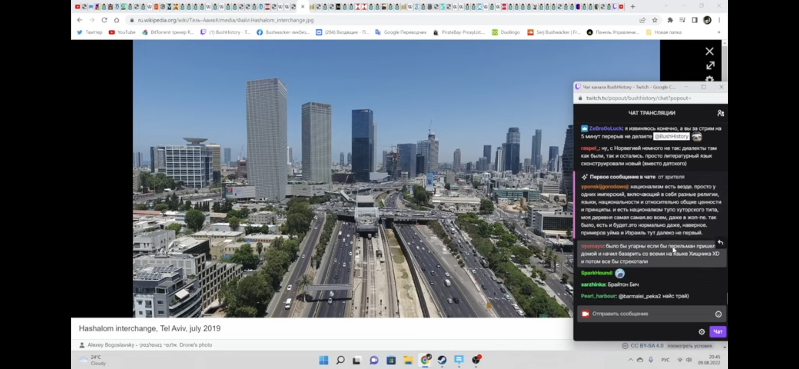Viewport: 799px width, 369px height.
Task: Open the Chrome three-dot menu
Action: (x=719, y=20)
